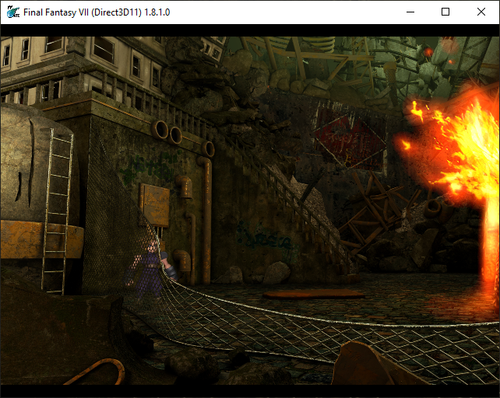This screenshot has width=500, height=398.
Task: Maximize the Final Fantasy VII window
Action: pyautogui.click(x=445, y=12)
